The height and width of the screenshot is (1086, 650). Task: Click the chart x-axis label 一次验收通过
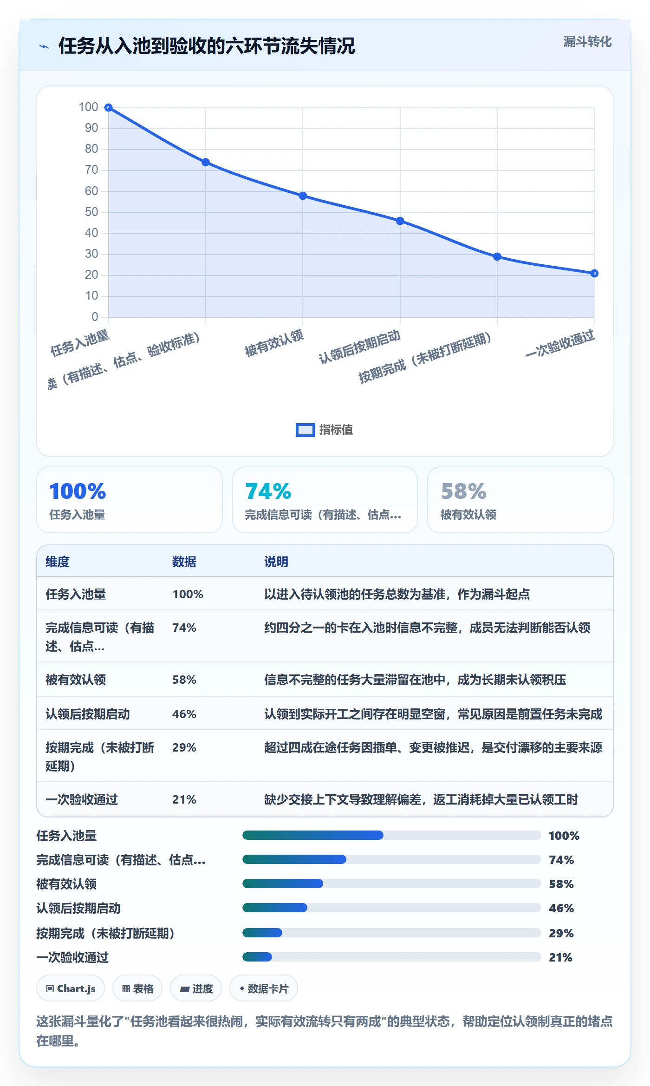[x=559, y=343]
